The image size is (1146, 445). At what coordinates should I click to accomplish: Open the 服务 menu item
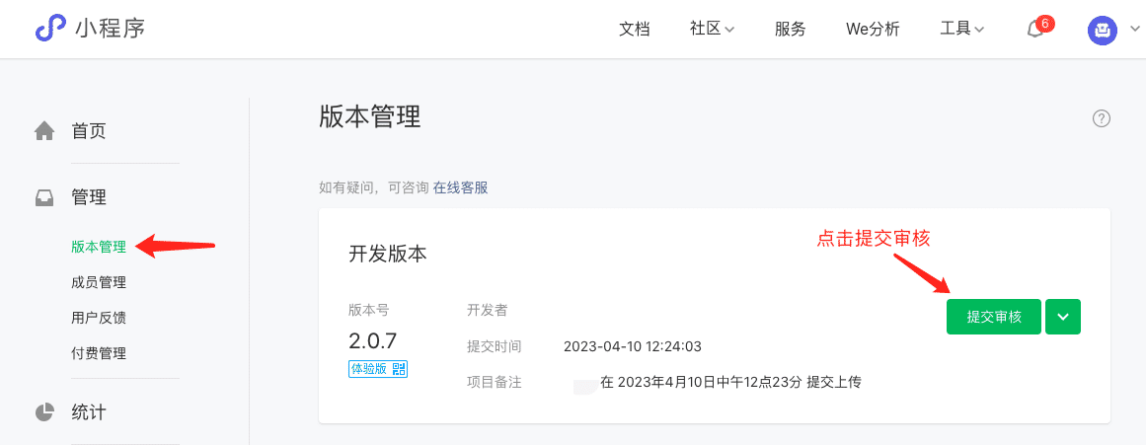(790, 30)
